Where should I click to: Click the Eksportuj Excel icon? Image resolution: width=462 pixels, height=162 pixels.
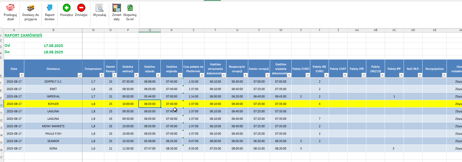click(x=130, y=8)
